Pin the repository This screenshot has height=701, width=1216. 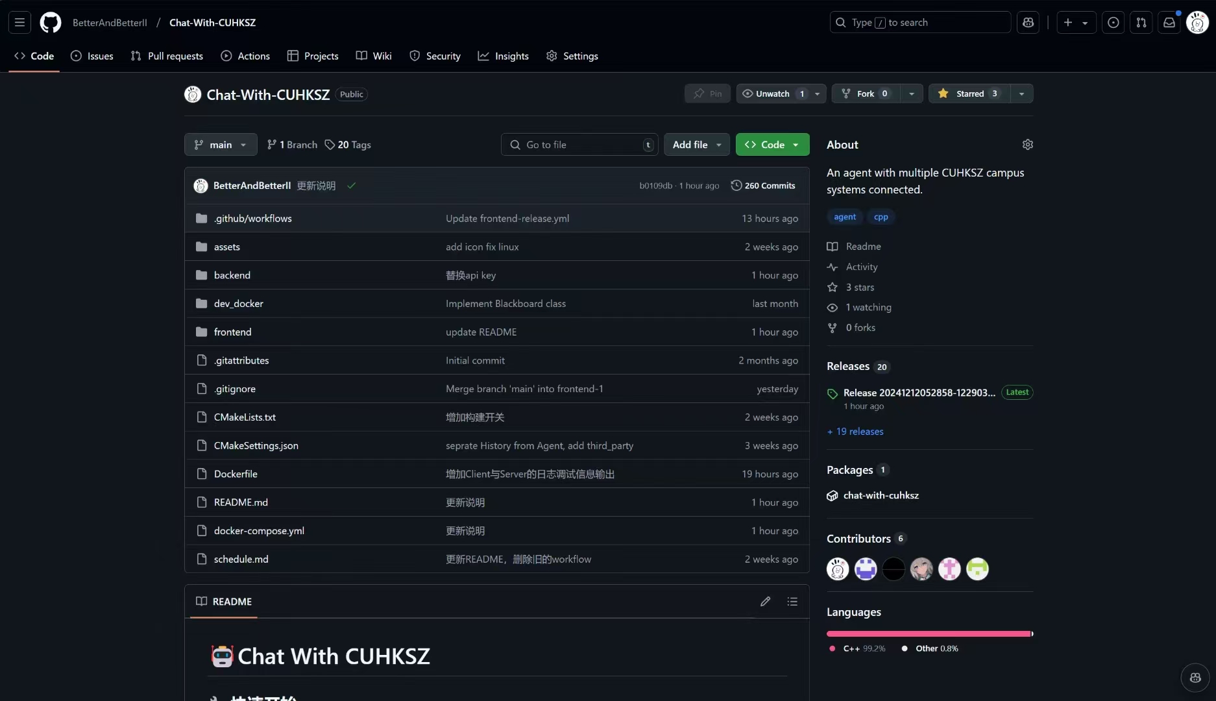point(707,93)
